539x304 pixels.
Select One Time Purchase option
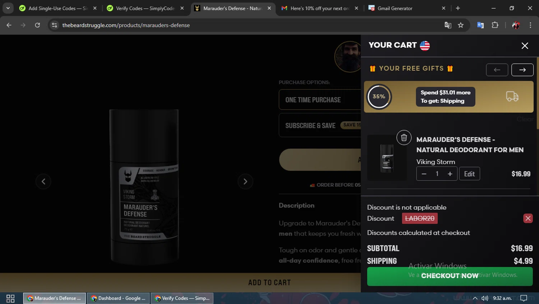[320, 100]
